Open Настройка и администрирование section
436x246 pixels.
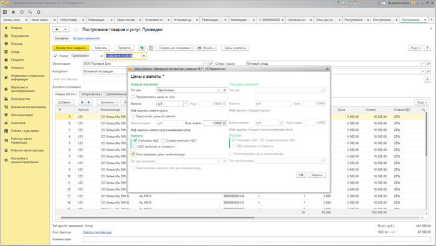pos(25,160)
